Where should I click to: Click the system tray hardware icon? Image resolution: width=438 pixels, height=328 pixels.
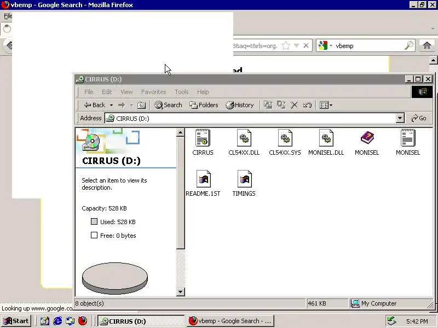(391, 321)
